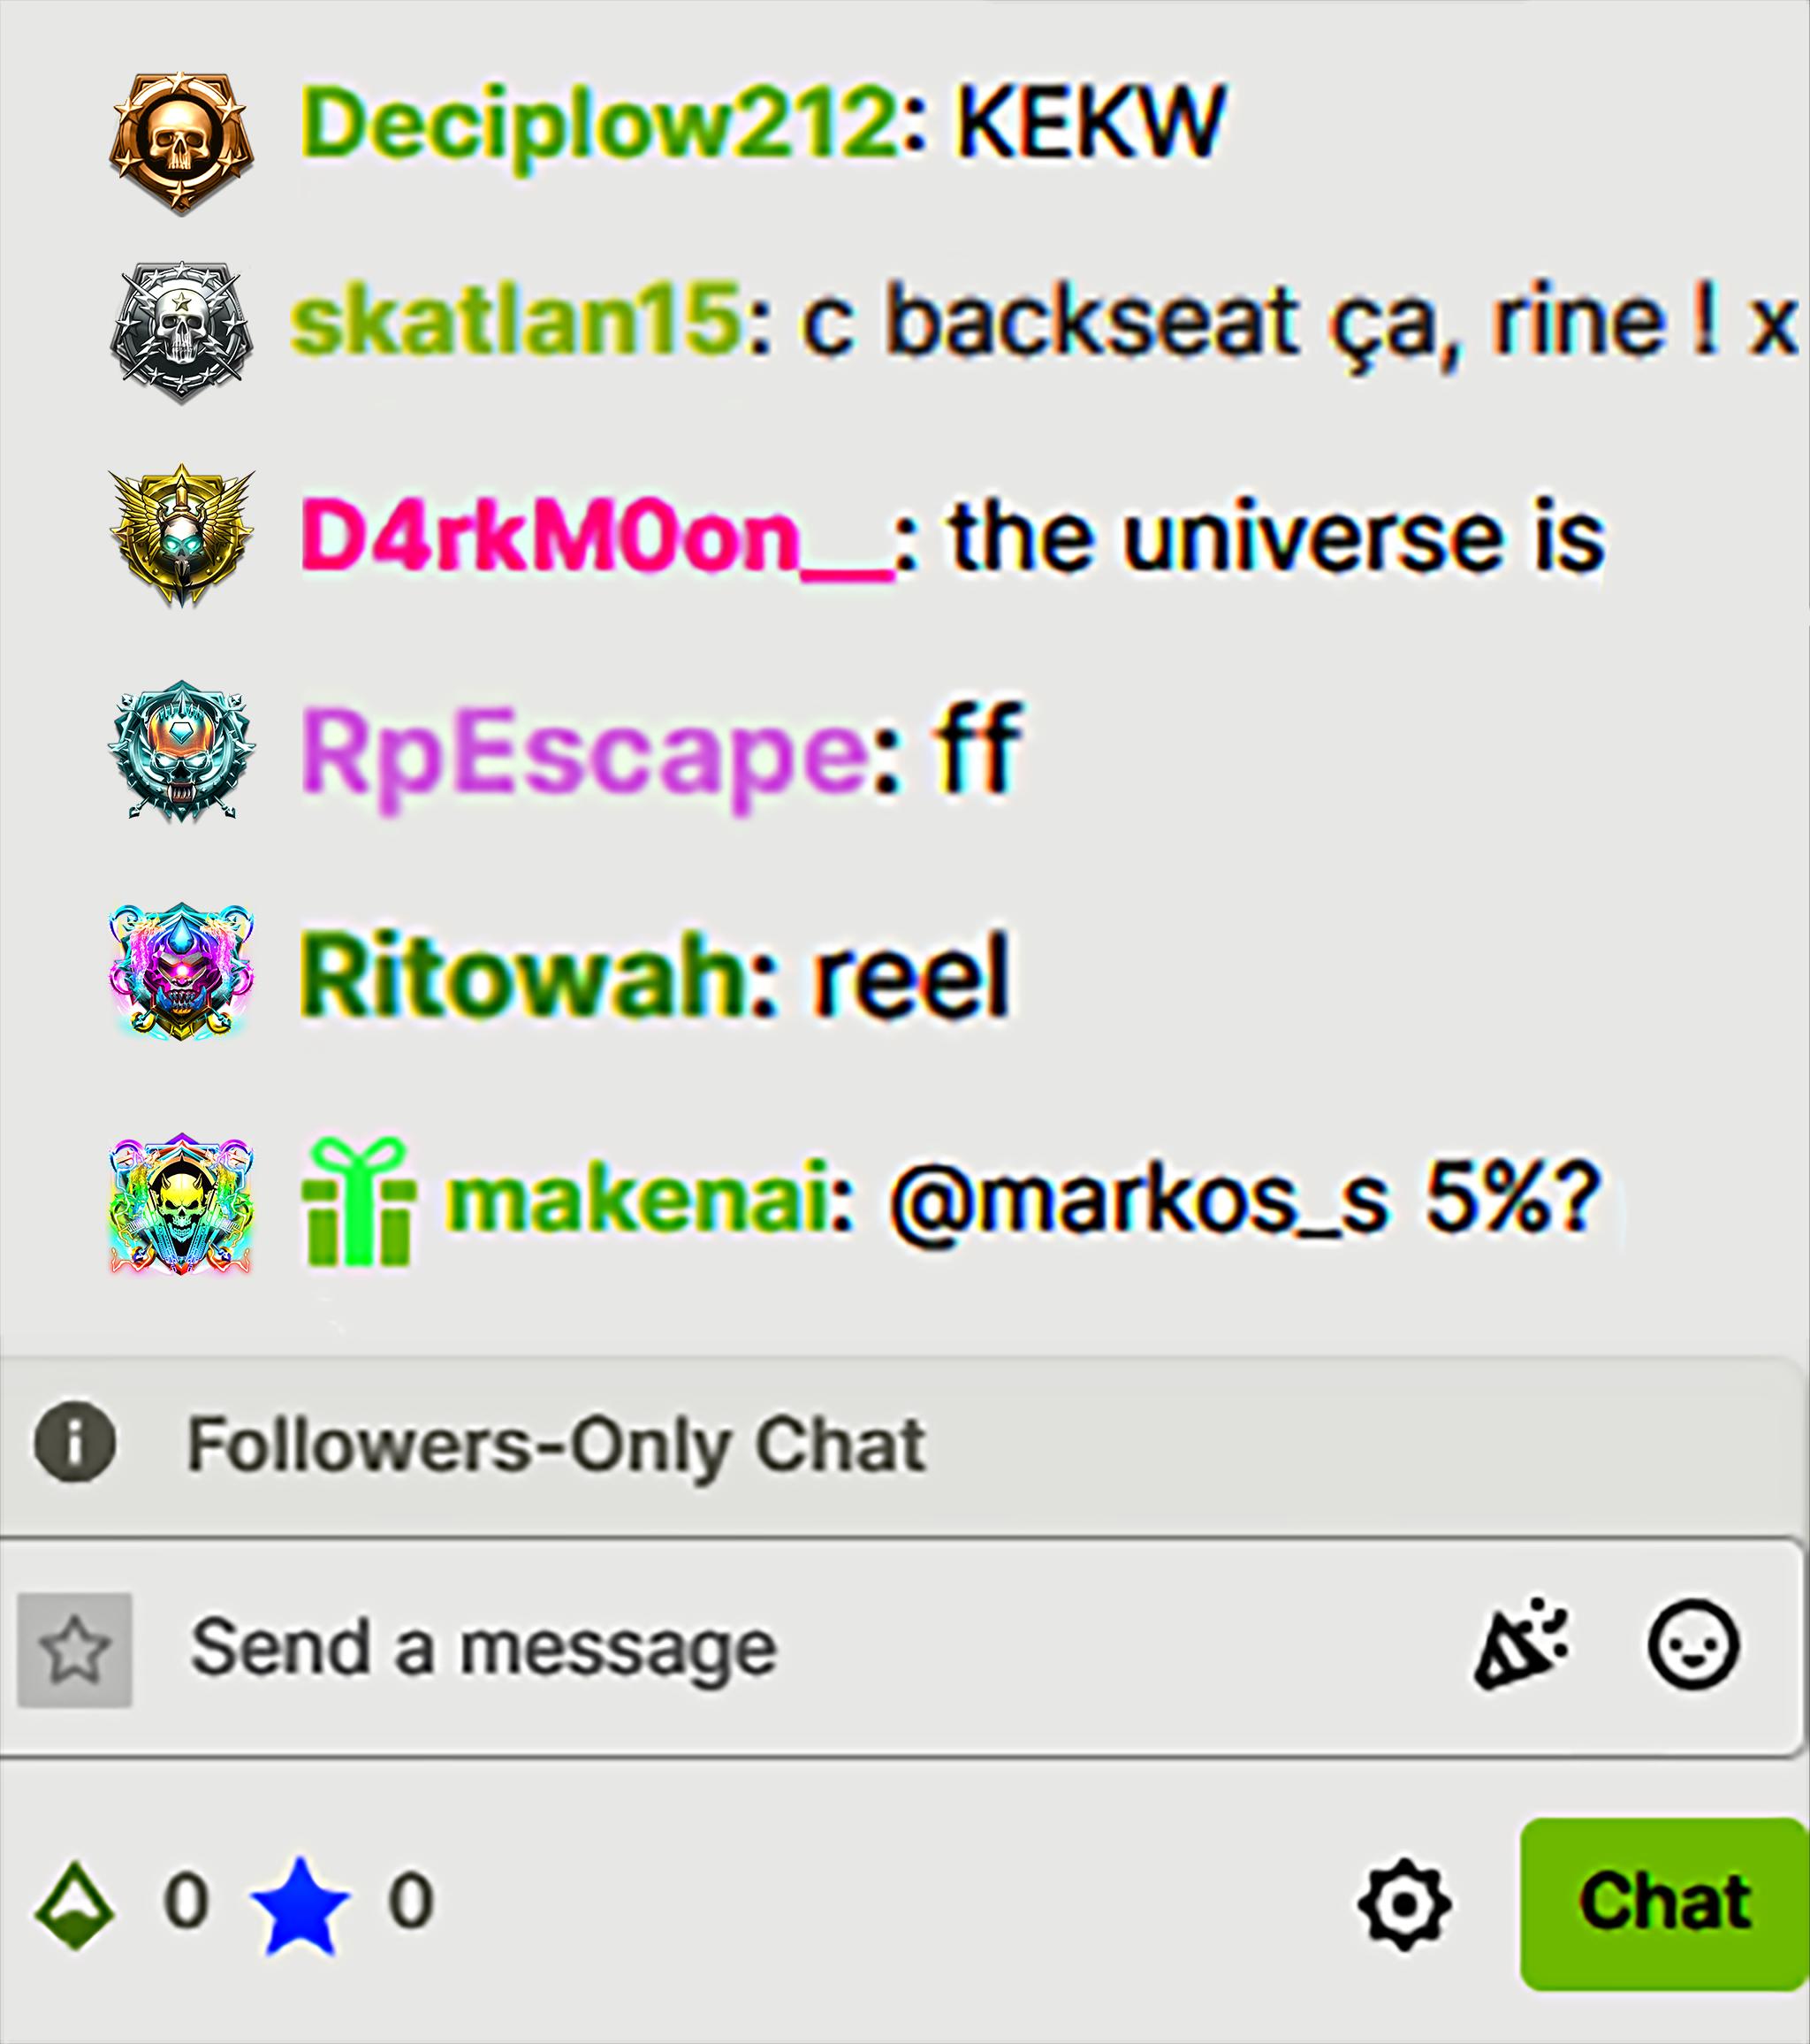Click the star icon in message box
Screen dimensions: 1810x2044
click(x=75, y=1650)
